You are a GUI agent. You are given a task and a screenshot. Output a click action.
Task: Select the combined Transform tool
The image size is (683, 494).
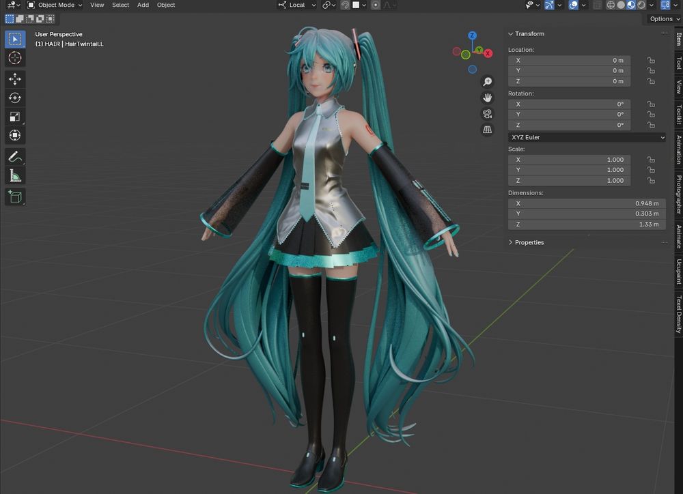(15, 135)
